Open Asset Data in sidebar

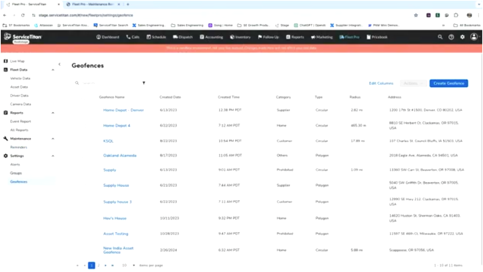coord(19,87)
